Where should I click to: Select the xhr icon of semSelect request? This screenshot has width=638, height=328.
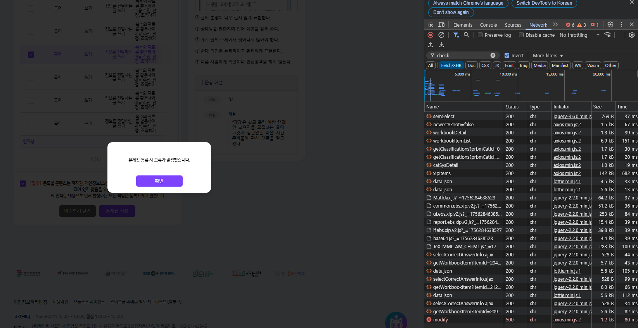pyautogui.click(x=429, y=116)
